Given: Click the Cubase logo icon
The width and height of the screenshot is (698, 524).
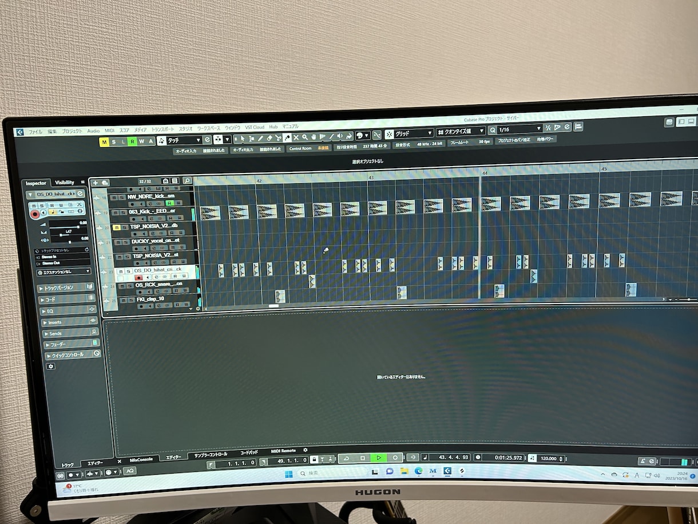Looking at the screenshot, I should pos(19,132).
